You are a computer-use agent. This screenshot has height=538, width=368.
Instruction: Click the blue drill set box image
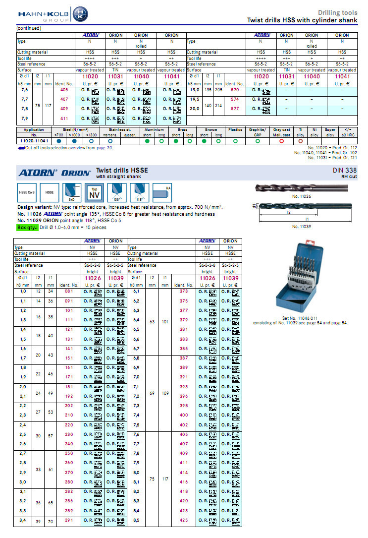click(x=299, y=276)
